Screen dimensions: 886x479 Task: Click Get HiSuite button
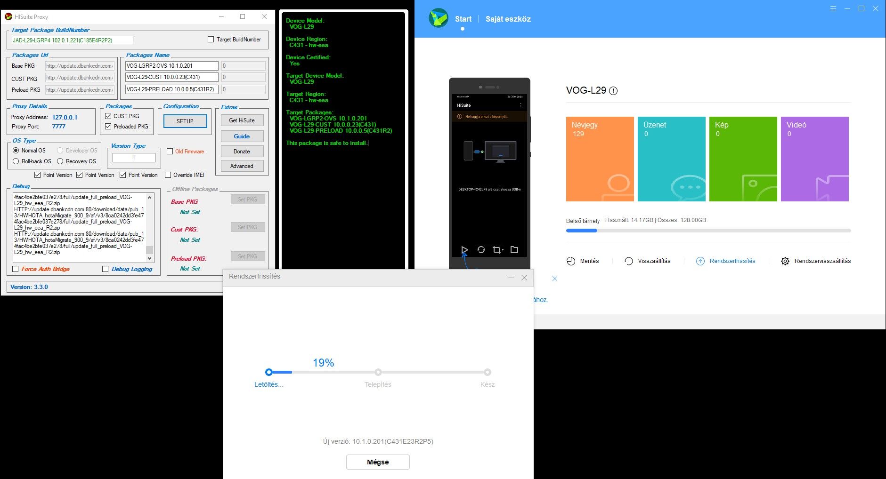[242, 120]
